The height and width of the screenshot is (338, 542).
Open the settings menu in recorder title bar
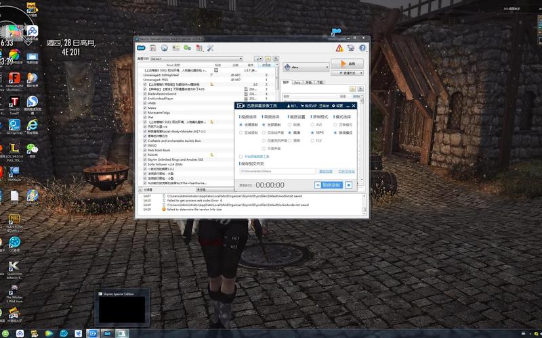click(x=339, y=105)
